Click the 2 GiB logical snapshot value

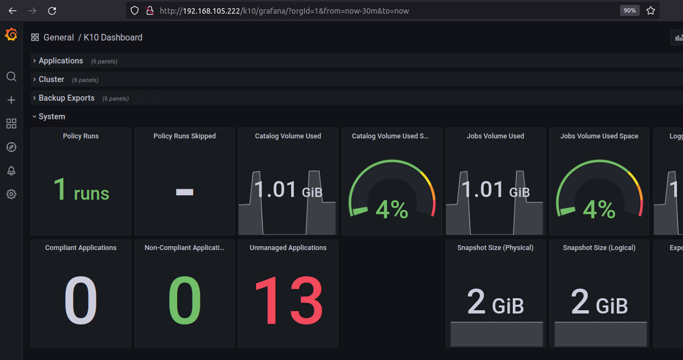coord(599,302)
